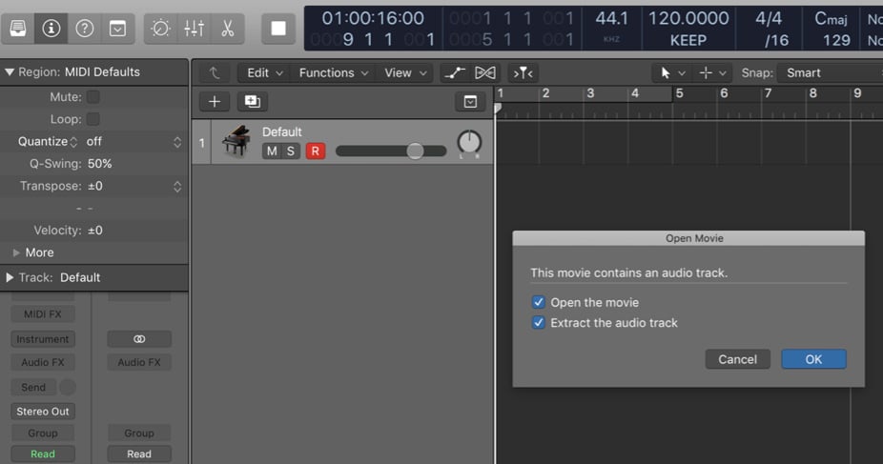Screen dimensions: 883x464
Task: Click the 01:00:16:00 SMPTE time display
Action: click(x=373, y=18)
